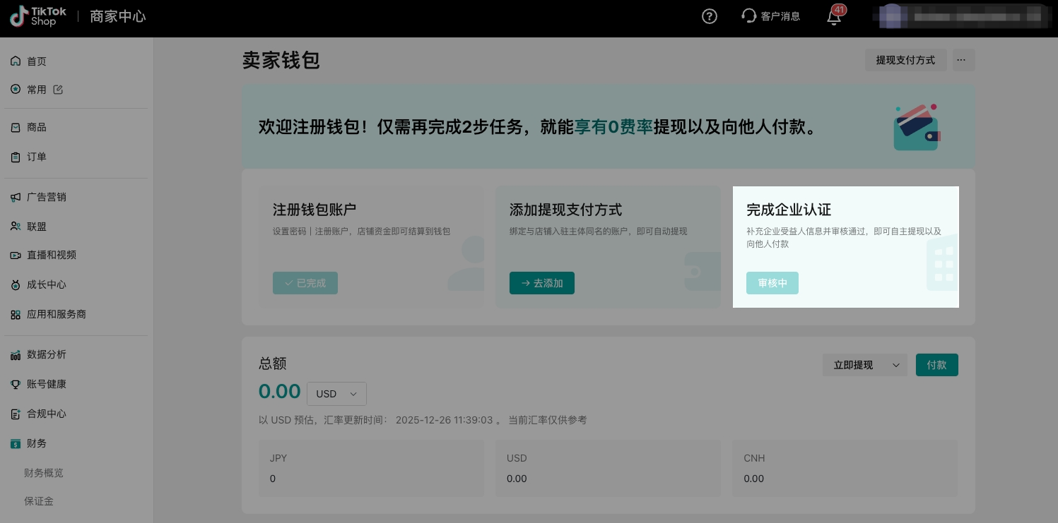Click the 提现支付方式 button

click(x=905, y=60)
